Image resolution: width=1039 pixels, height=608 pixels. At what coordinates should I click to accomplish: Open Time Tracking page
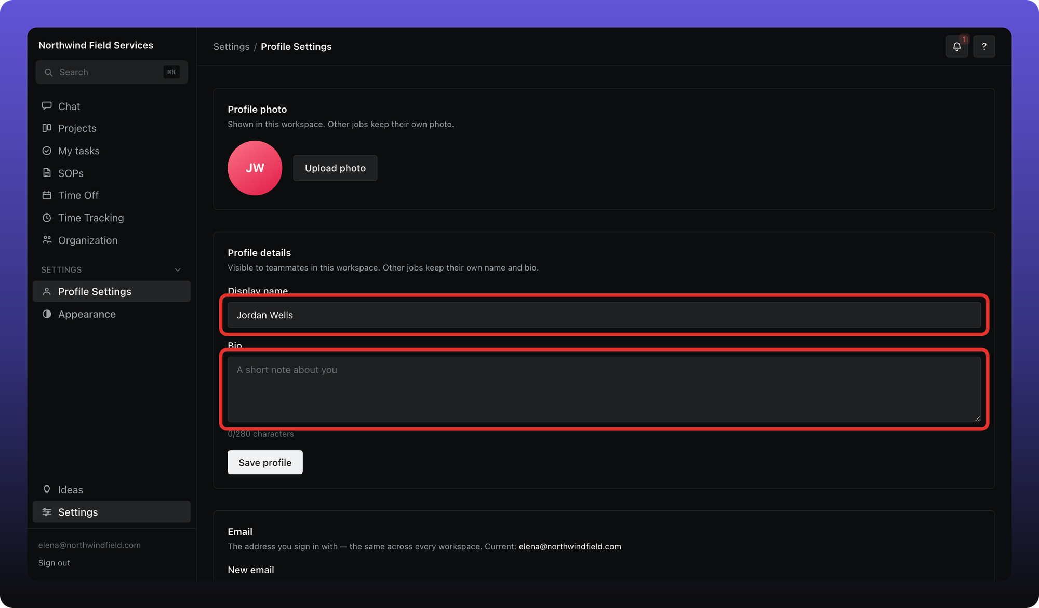pyautogui.click(x=112, y=218)
